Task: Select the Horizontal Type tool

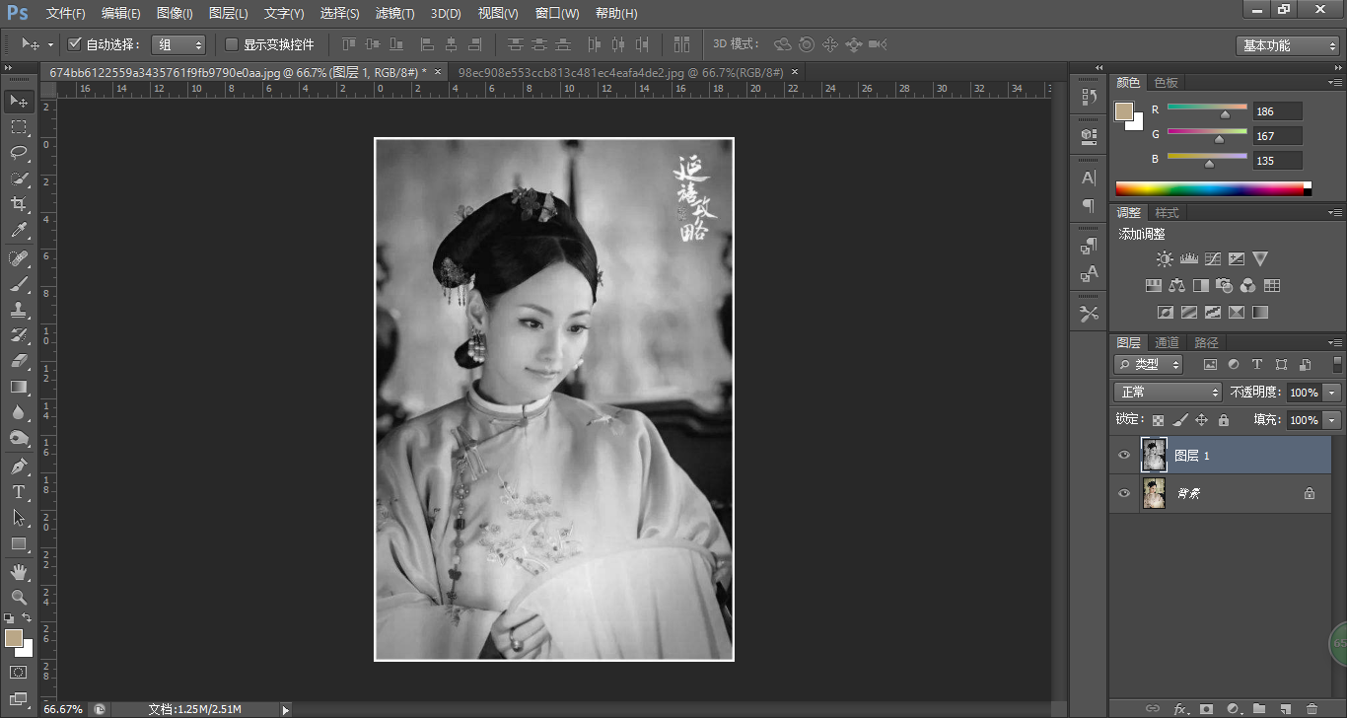Action: (x=19, y=492)
